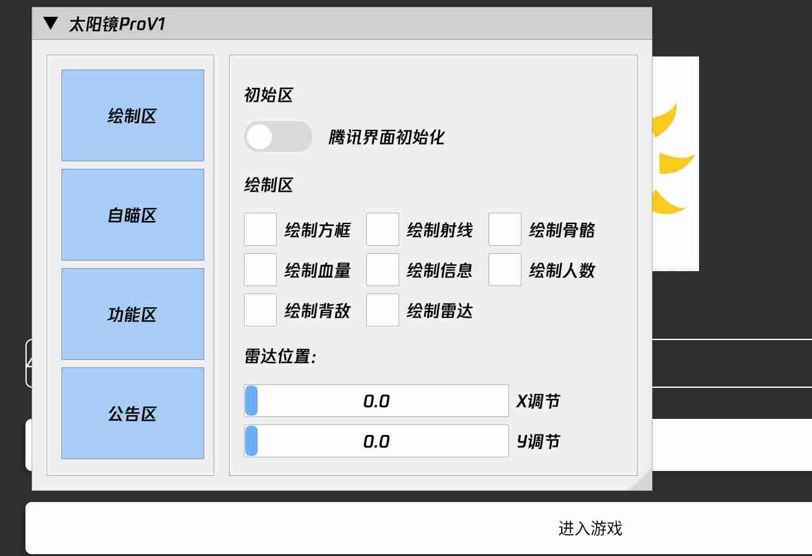Toggle 腾讯界面初始化 switch on
Screen dimensions: 812x556
tap(277, 137)
